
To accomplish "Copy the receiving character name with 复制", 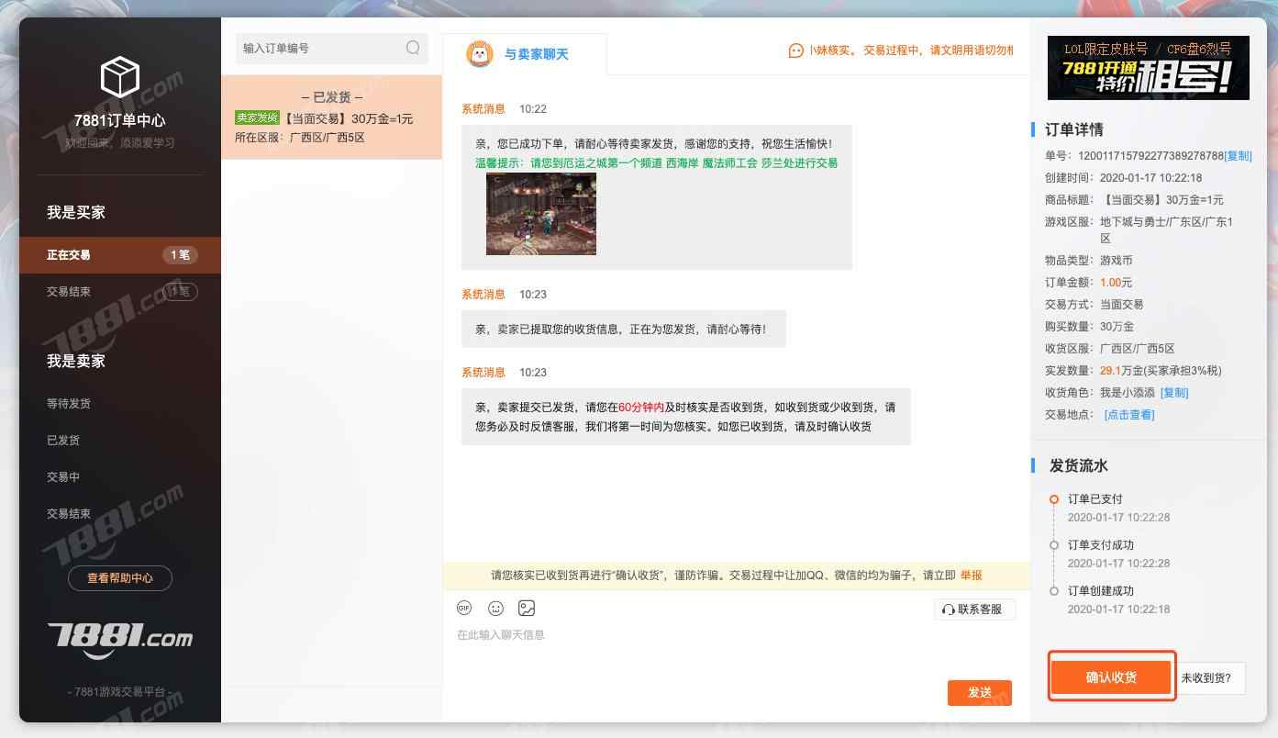I will (x=1174, y=393).
